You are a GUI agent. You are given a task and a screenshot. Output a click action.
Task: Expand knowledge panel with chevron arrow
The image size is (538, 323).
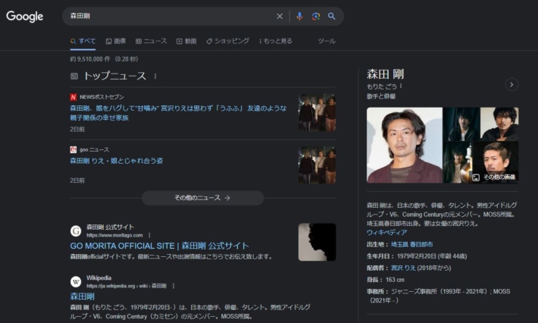click(x=511, y=84)
